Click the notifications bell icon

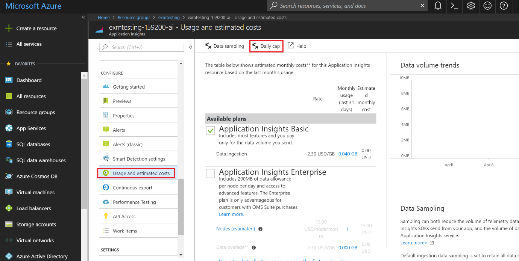pyautogui.click(x=438, y=6)
